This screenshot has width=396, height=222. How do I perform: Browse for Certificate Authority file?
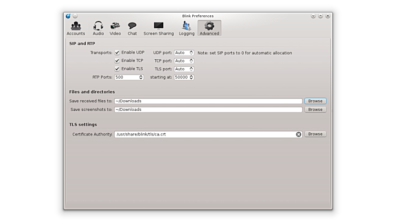[315, 134]
